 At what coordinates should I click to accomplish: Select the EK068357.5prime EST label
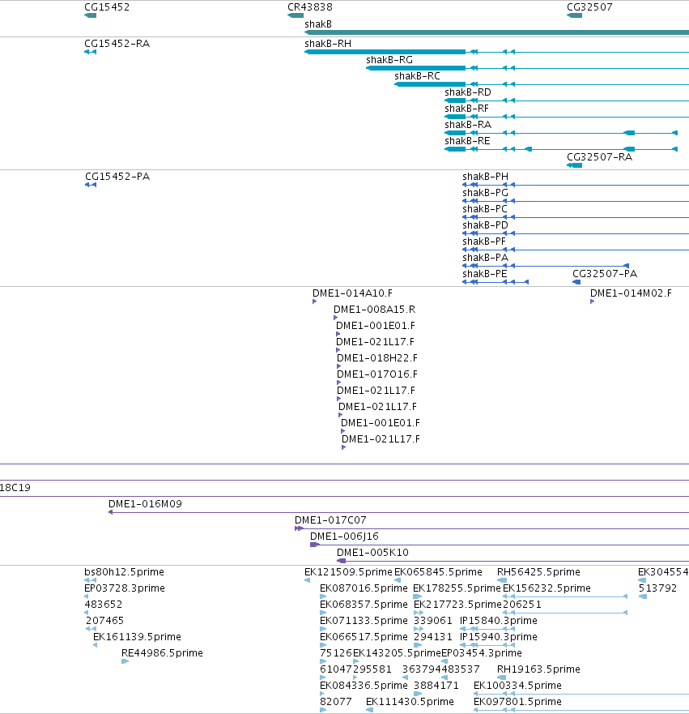[364, 605]
